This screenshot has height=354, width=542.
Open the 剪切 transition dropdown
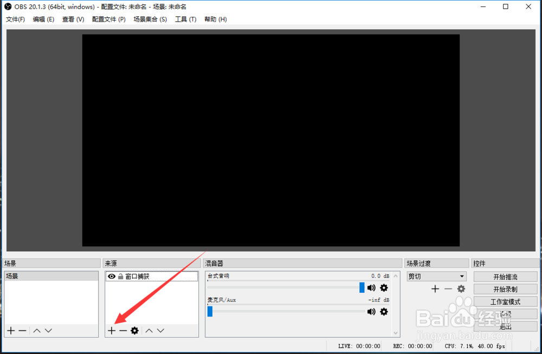435,276
